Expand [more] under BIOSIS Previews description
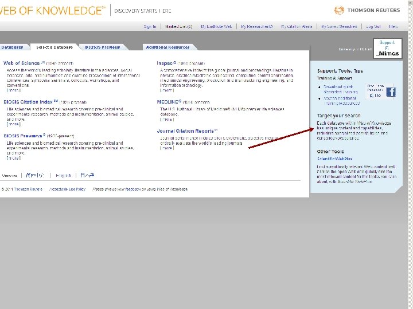Viewport: 413px width, 309px height. tap(13, 158)
